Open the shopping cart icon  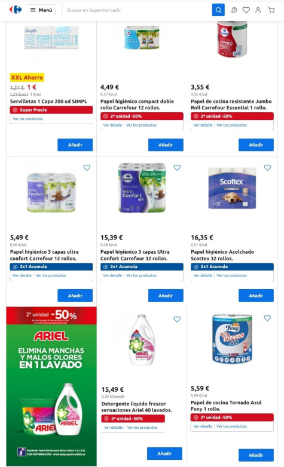[x=271, y=10]
